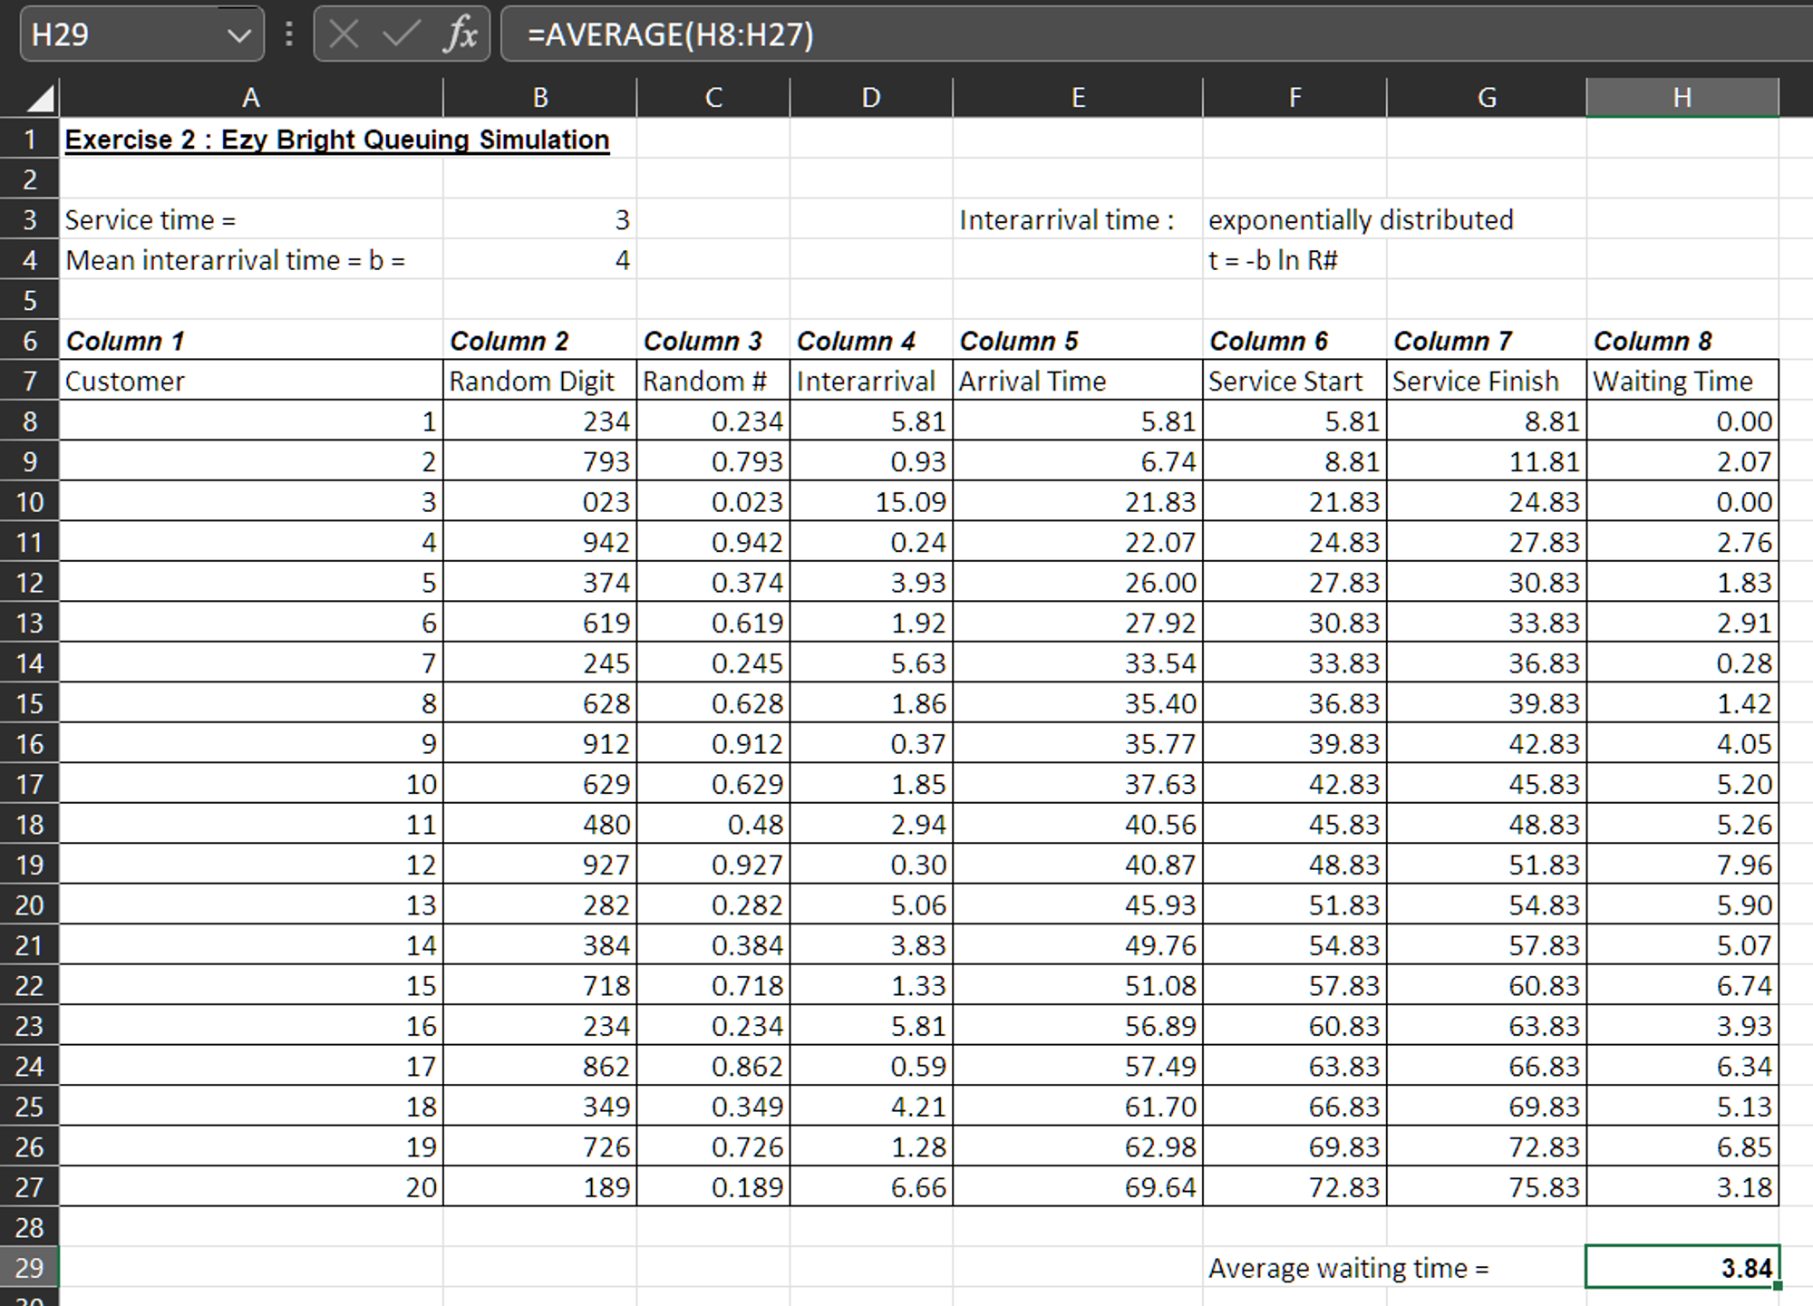The height and width of the screenshot is (1306, 1813).
Task: Click the 'Interarrival' header cell
Action: pyautogui.click(x=871, y=381)
